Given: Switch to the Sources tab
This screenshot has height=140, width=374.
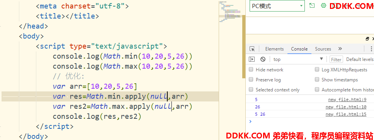Looking at the screenshot, I should click(x=323, y=49).
